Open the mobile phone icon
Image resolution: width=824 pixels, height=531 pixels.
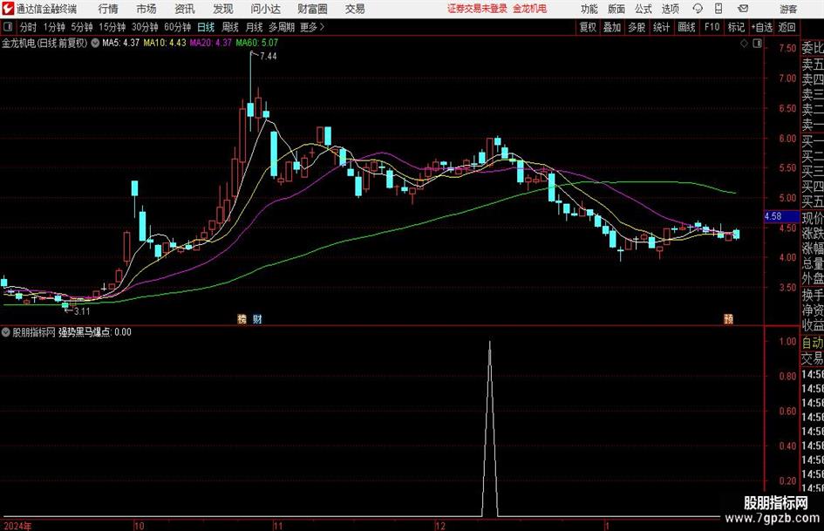click(x=718, y=9)
